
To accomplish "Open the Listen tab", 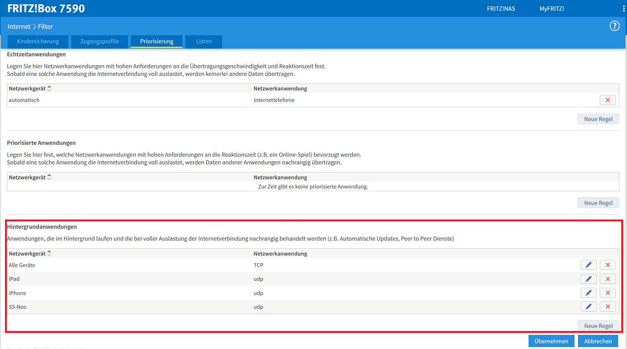I will [x=204, y=41].
